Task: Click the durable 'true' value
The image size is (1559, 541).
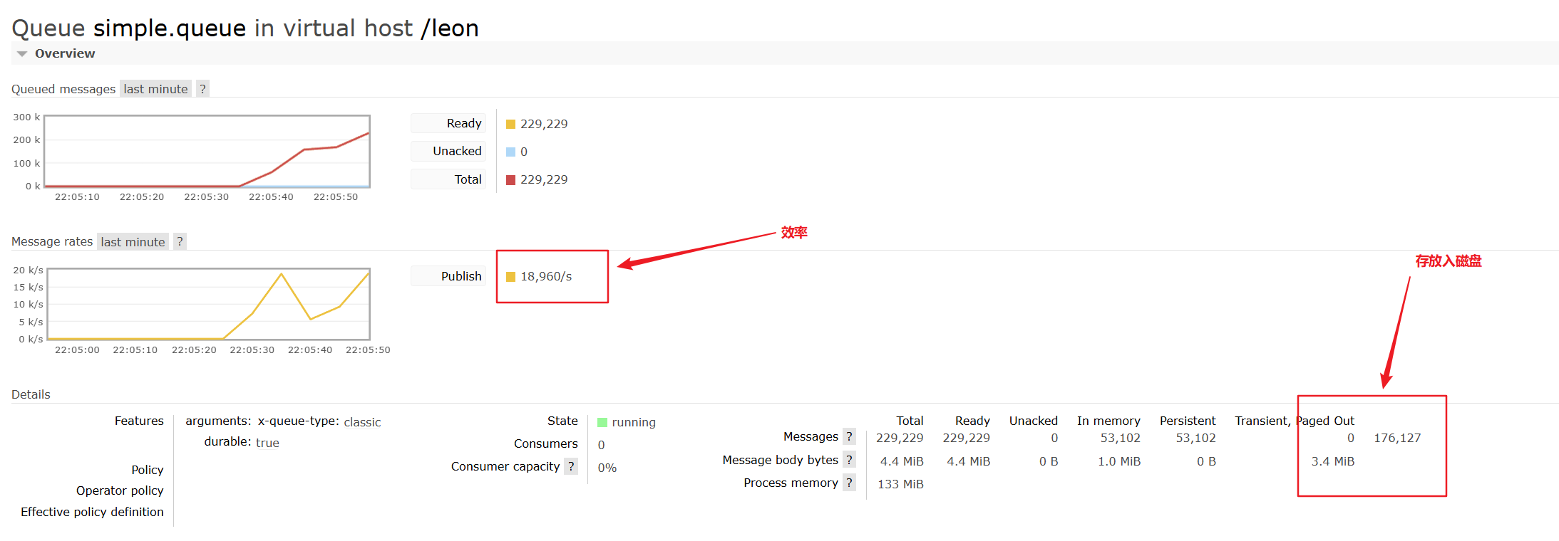Action: pos(267,443)
